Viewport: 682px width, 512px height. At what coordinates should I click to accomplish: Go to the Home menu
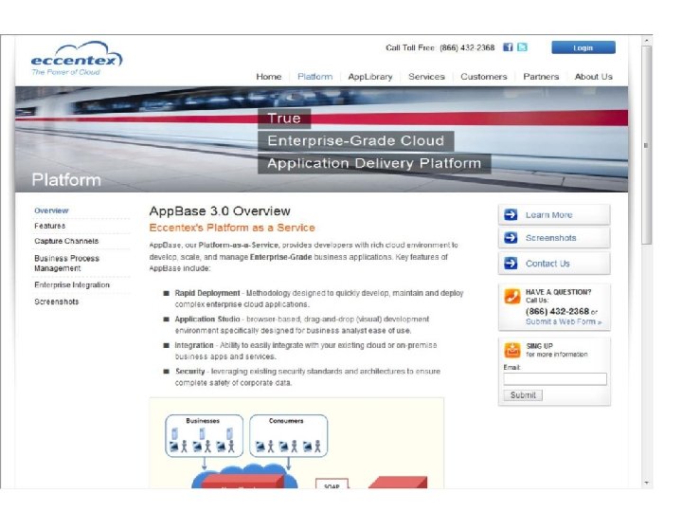(268, 77)
